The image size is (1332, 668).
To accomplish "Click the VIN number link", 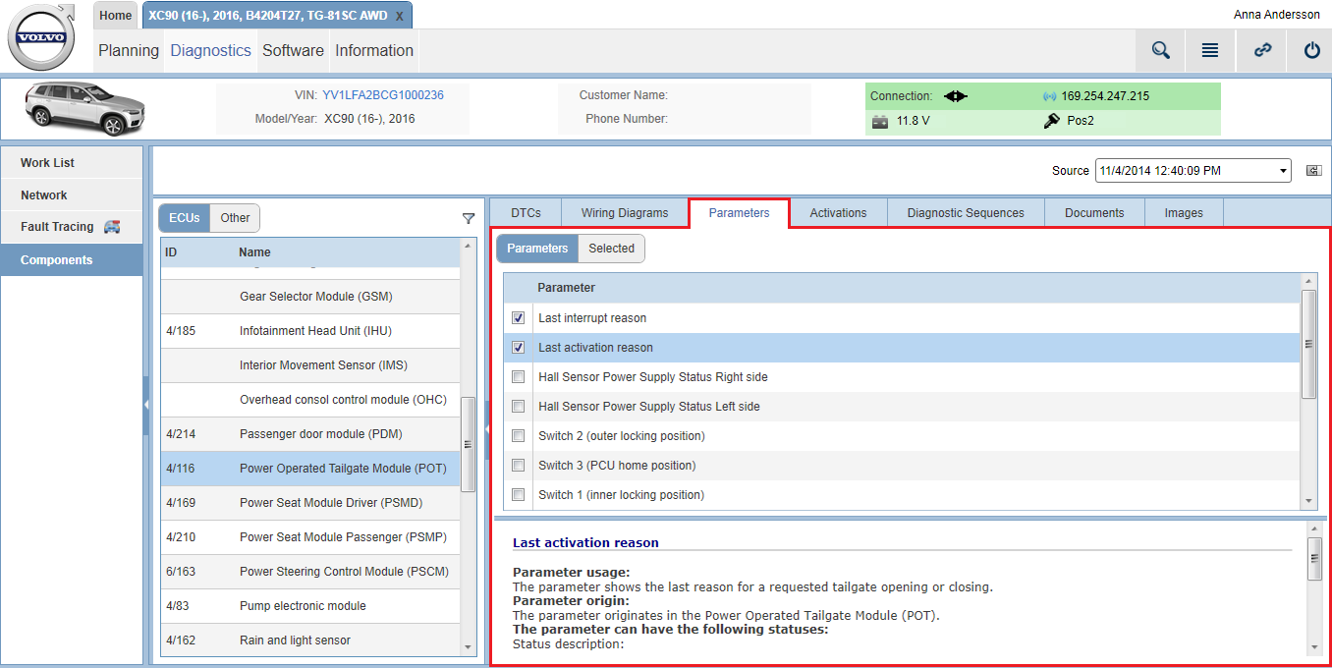I will 383,95.
